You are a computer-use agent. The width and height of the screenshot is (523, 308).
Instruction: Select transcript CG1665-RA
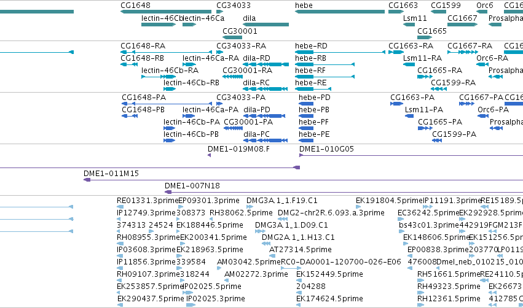tap(425, 77)
